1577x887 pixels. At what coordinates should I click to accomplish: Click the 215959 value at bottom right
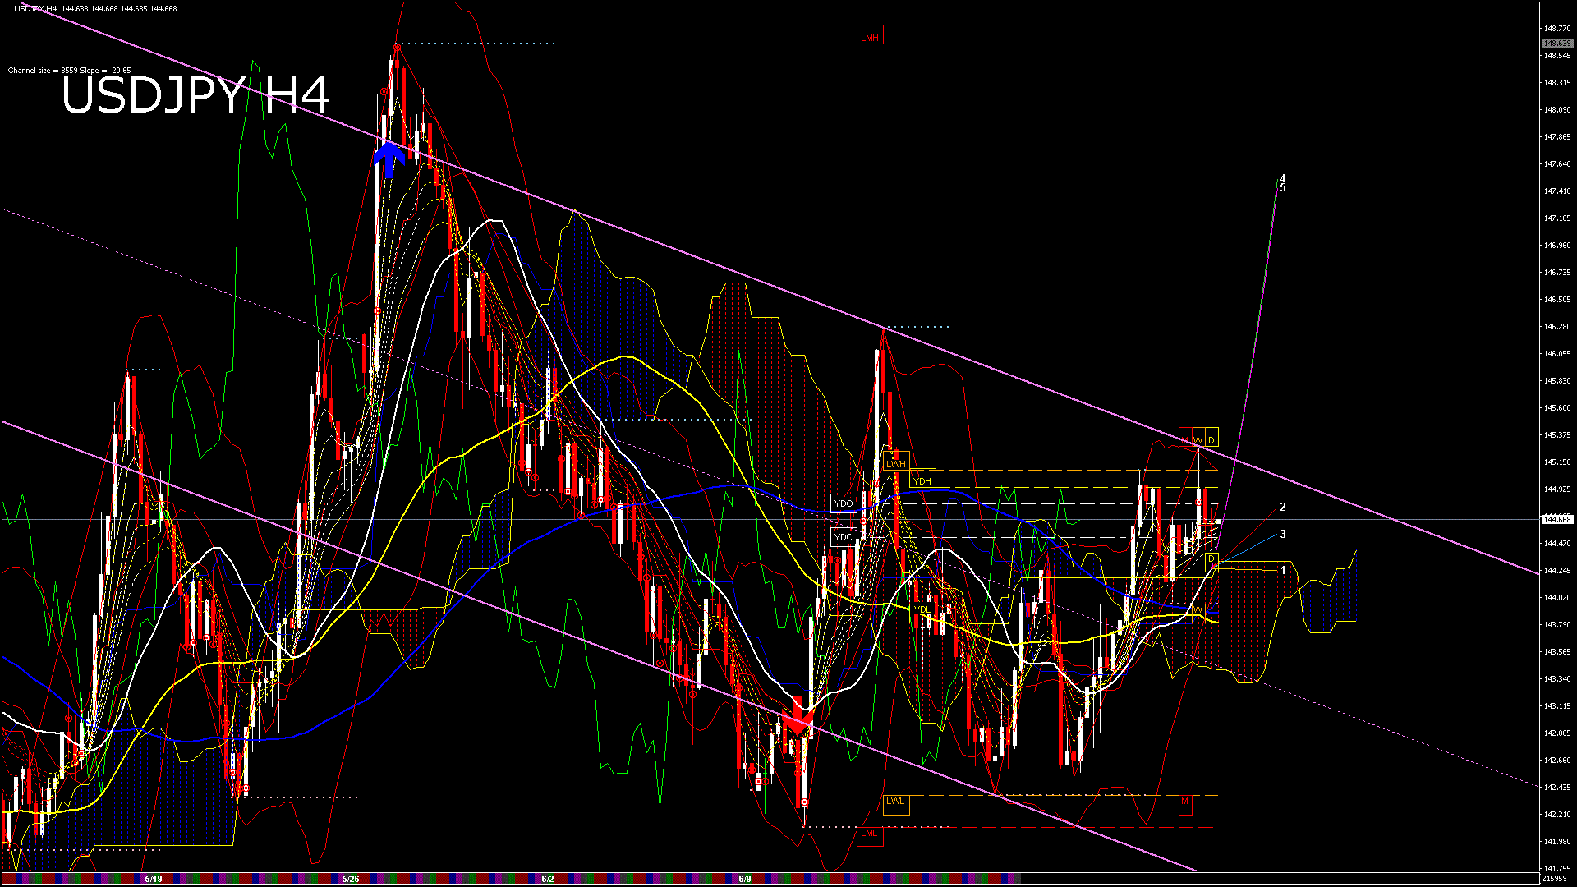(1555, 879)
